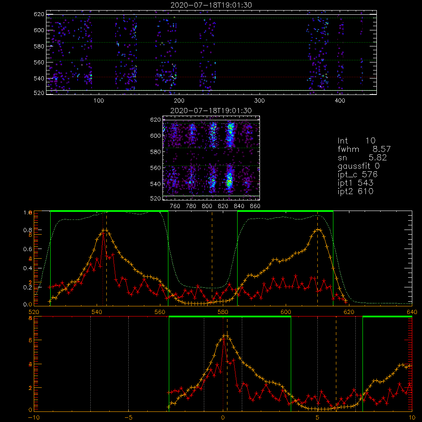Click the '0.0' y-axis label of profile plot
This screenshot has height=422, width=422.
coord(27,305)
